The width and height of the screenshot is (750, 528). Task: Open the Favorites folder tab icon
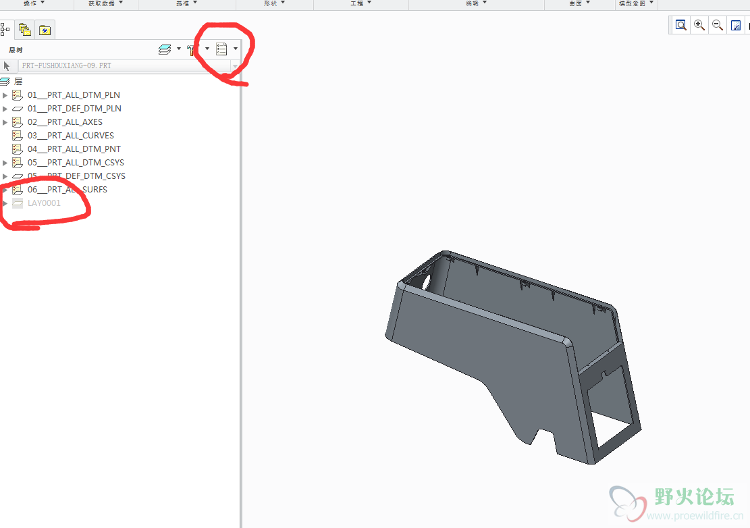coord(45,30)
